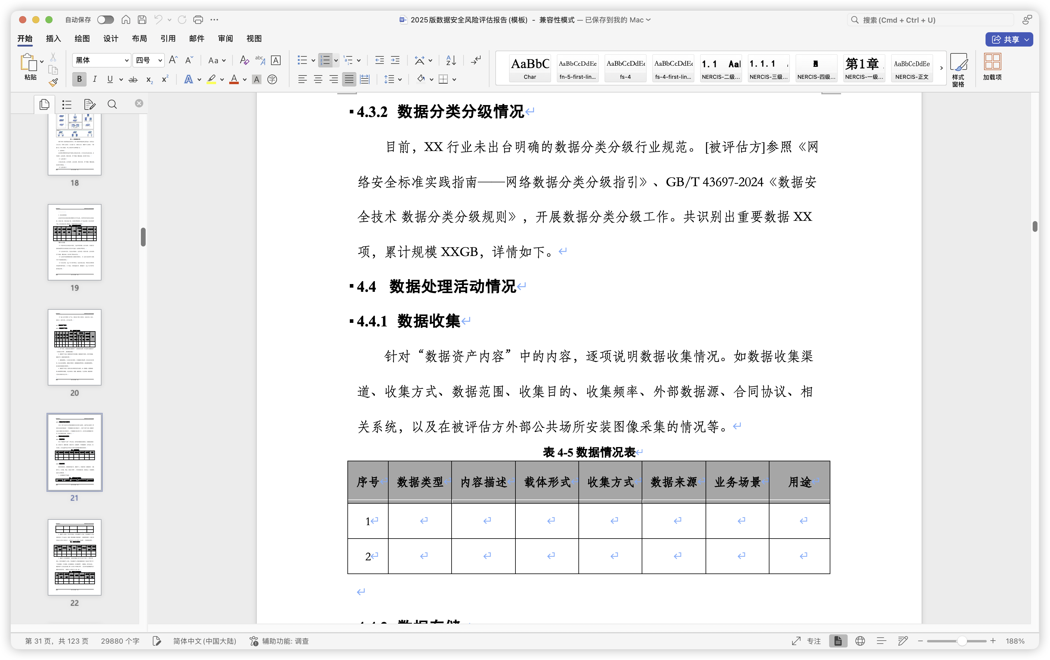Expand the styles gallery with the chevron
Viewport: 1050px width, 660px height.
point(941,68)
